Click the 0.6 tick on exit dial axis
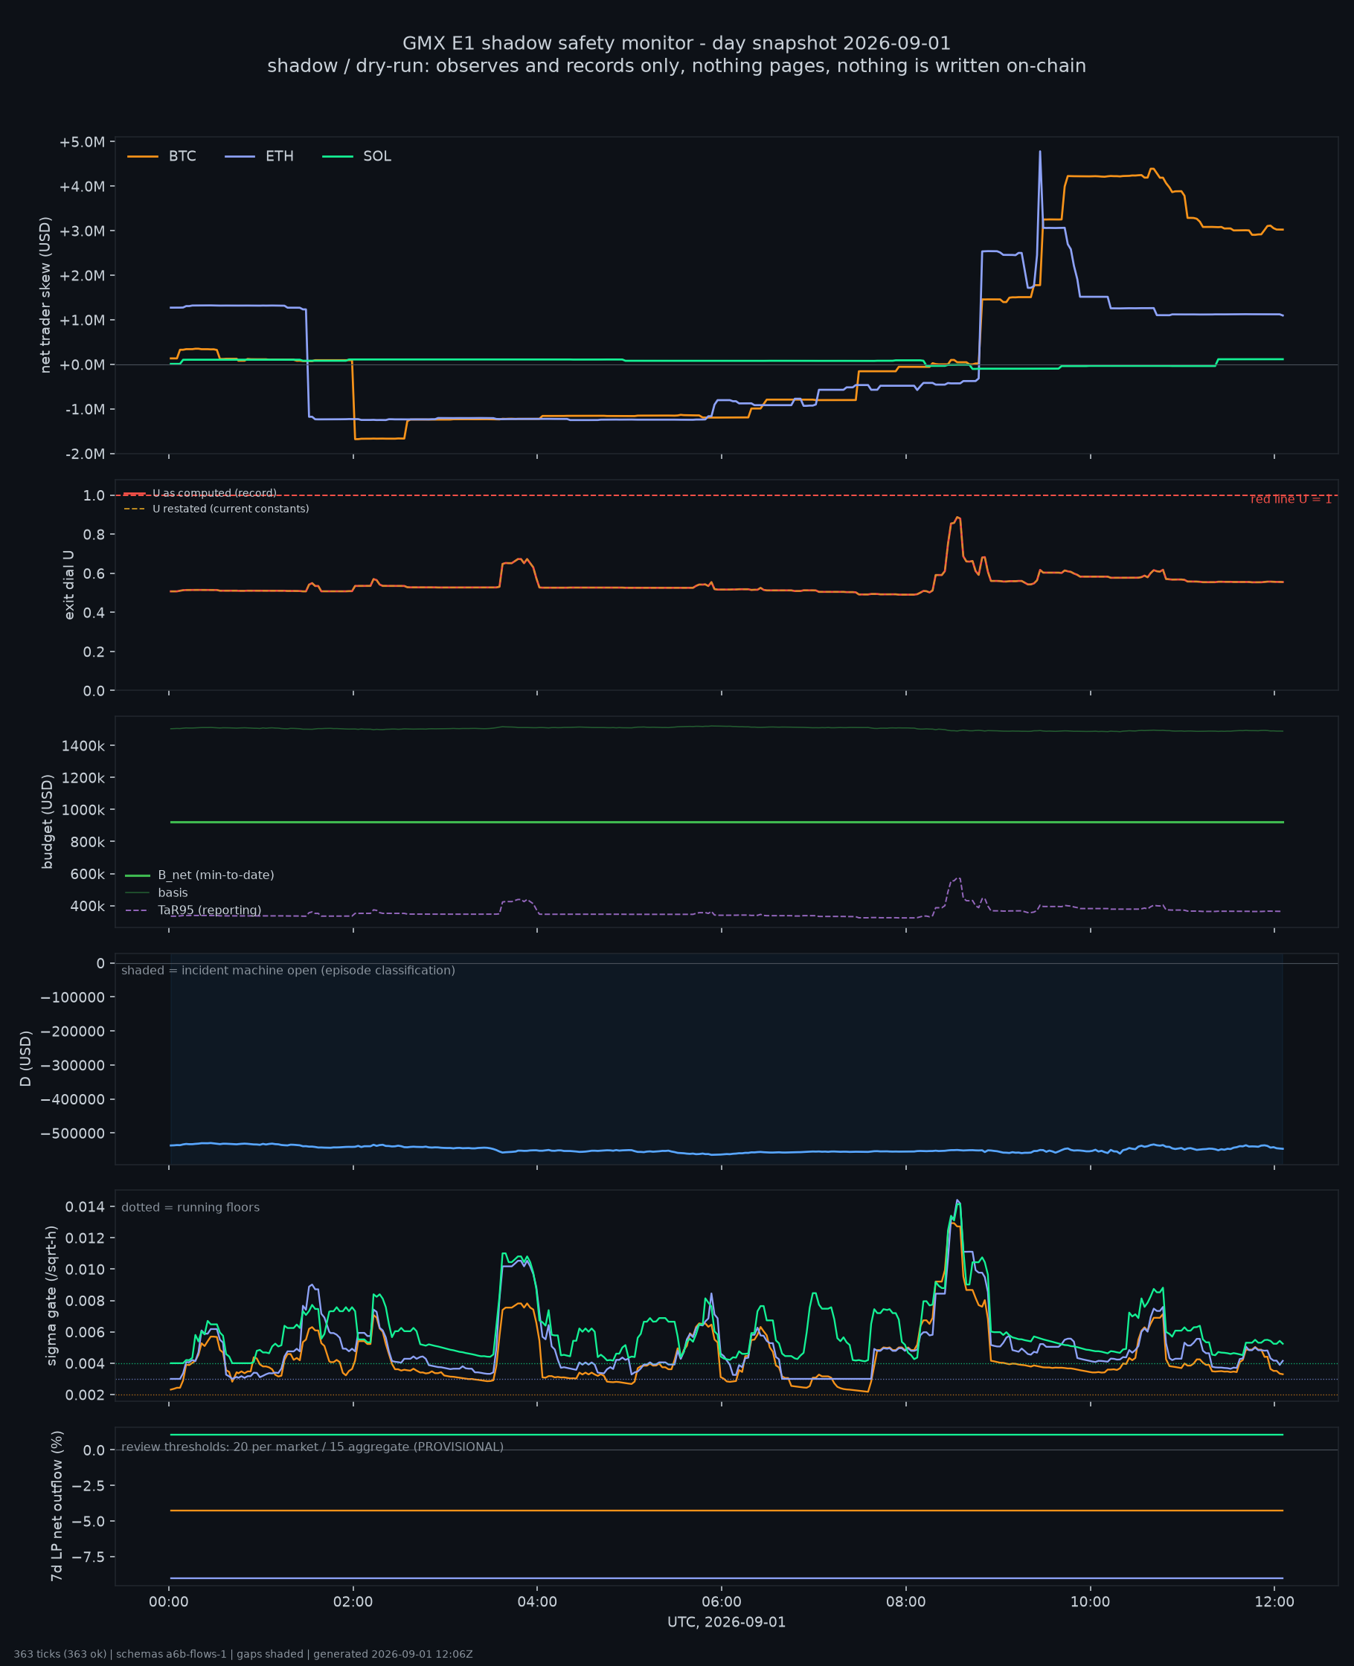Viewport: 1354px width, 1666px height. (x=94, y=573)
